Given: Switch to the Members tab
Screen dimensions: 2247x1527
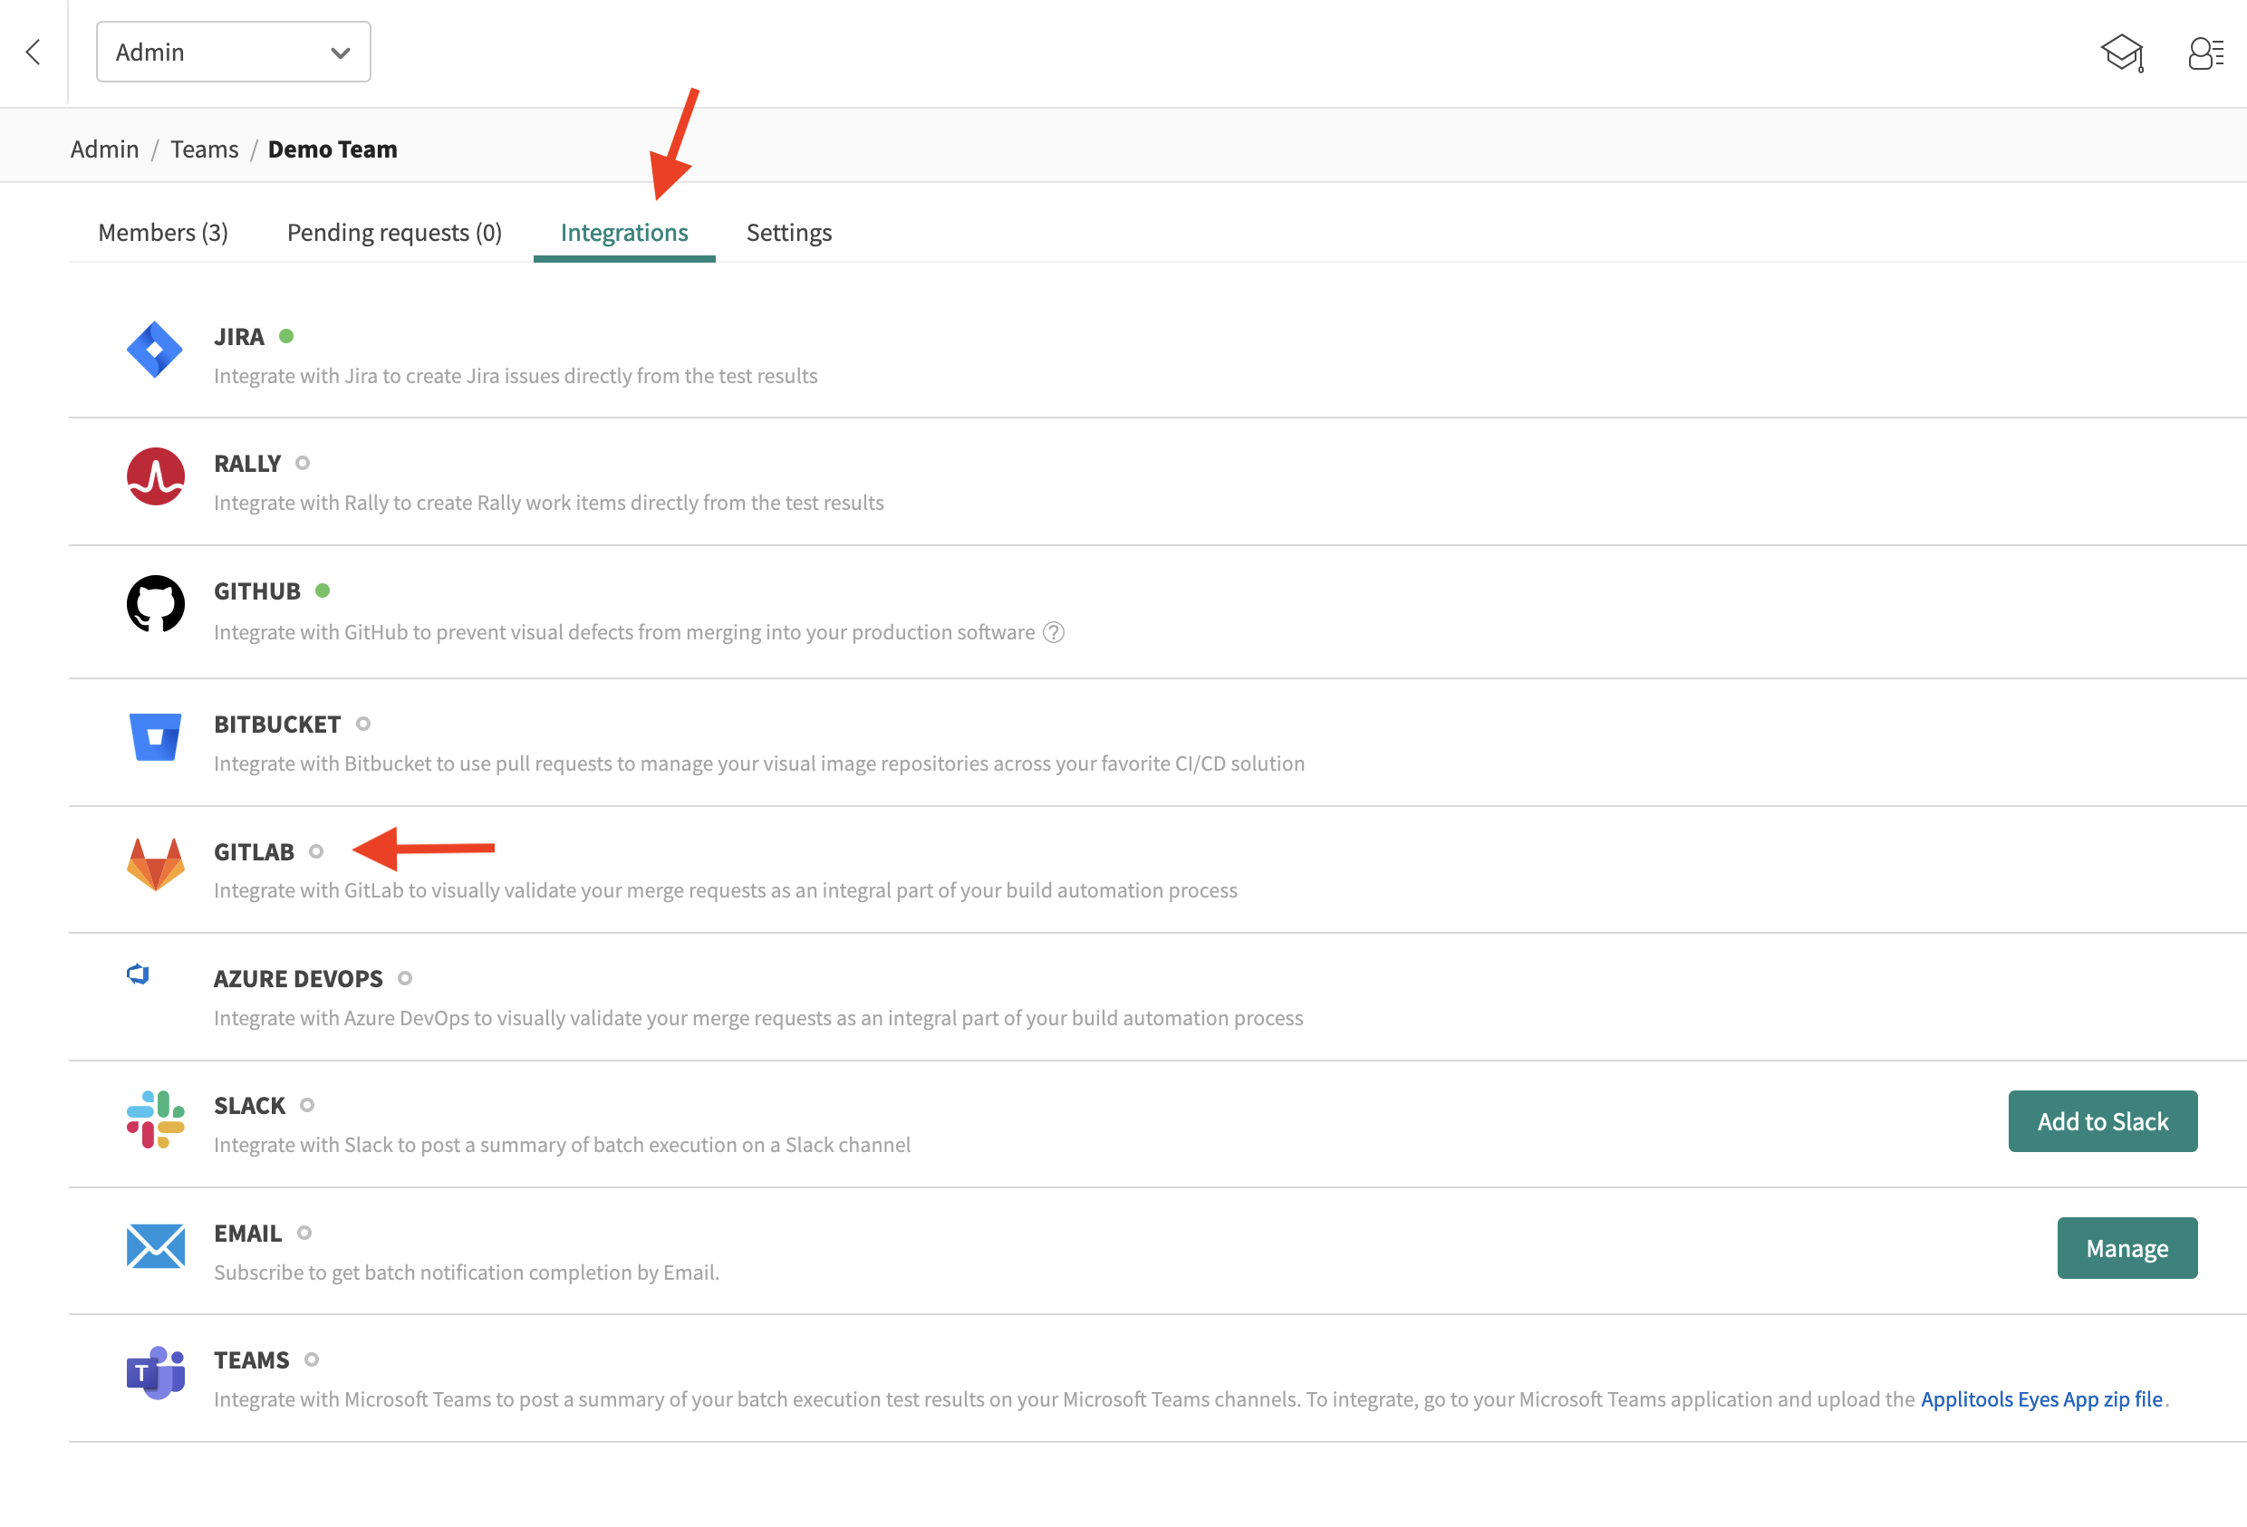Looking at the screenshot, I should pos(162,230).
